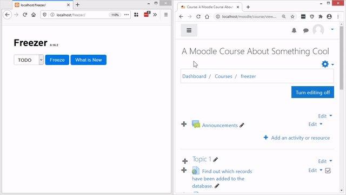
Task: Open the shield extension in Chrome toolbar
Action: click(x=312, y=17)
